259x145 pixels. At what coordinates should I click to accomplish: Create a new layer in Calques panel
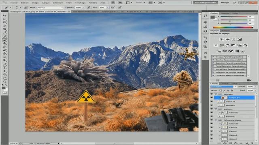pos(247,143)
